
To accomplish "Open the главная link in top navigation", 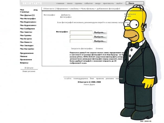I will click(60, 3).
